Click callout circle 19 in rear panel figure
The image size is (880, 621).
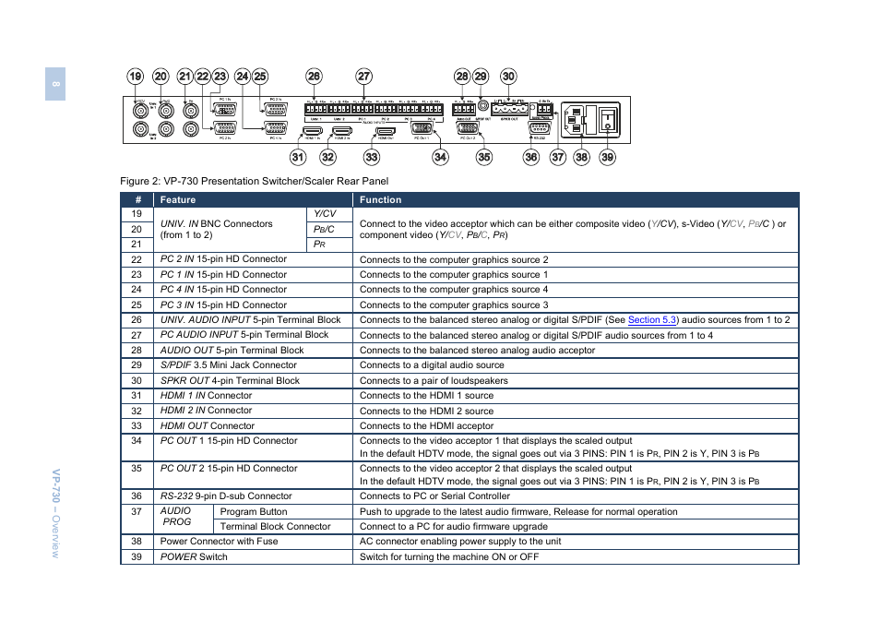[136, 77]
